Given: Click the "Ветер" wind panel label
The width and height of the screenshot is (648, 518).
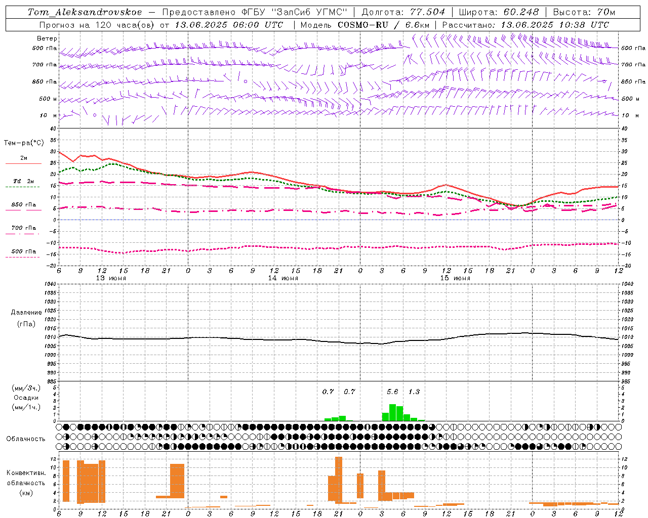Looking at the screenshot, I should point(47,38).
